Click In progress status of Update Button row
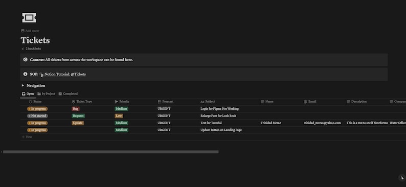The width and height of the screenshot is (406, 187). 37,130
